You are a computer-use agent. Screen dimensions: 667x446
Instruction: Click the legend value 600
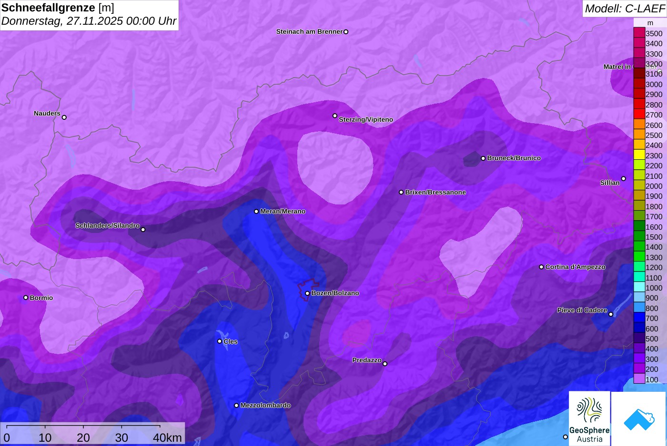point(652,329)
